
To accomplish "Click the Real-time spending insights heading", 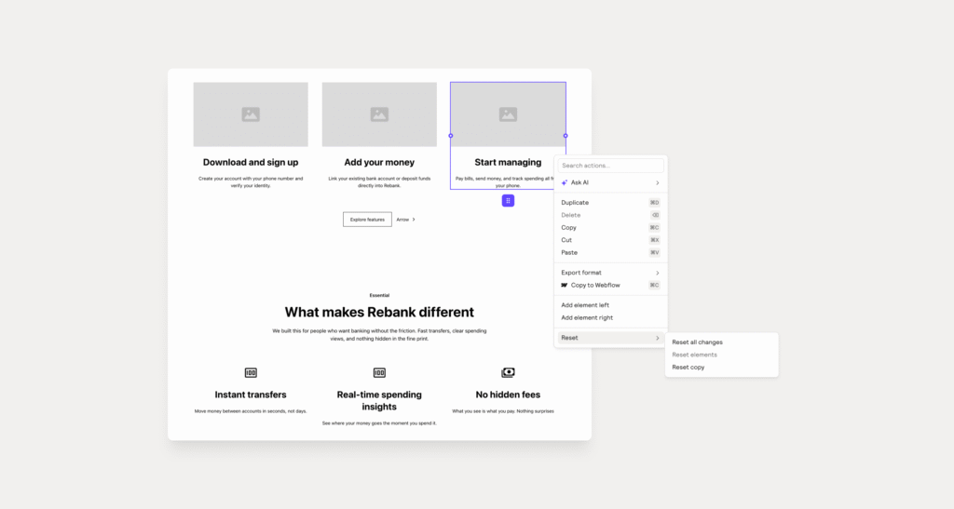I will (x=379, y=401).
